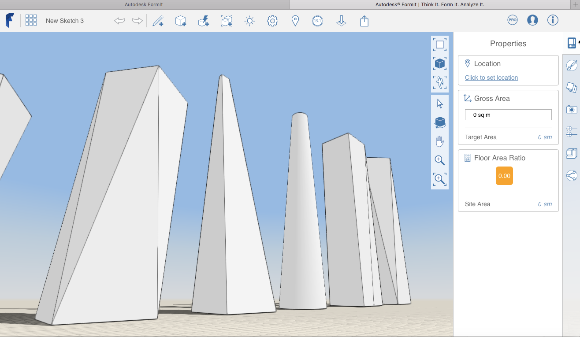Select the arrow Select tool
The width and height of the screenshot is (580, 337).
click(x=439, y=103)
